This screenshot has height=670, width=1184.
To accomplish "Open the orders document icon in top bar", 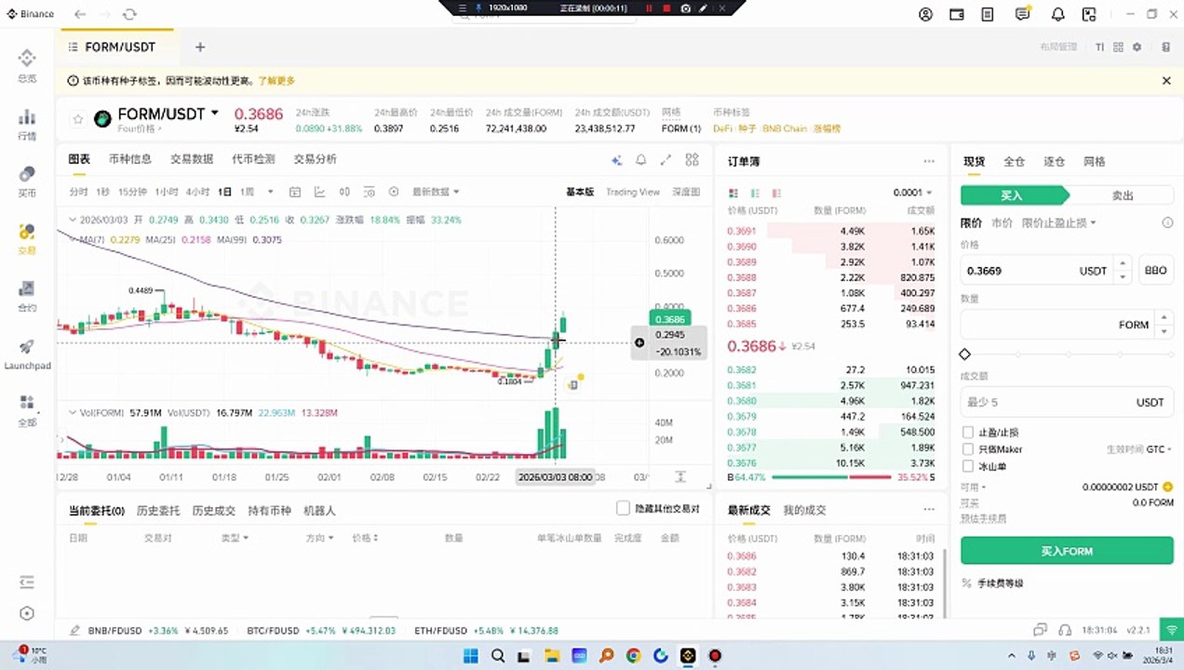I will pyautogui.click(x=988, y=15).
